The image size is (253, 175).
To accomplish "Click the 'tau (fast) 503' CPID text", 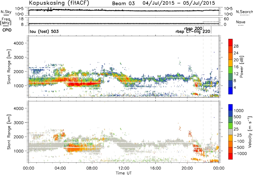I will pyautogui.click(x=44, y=31).
